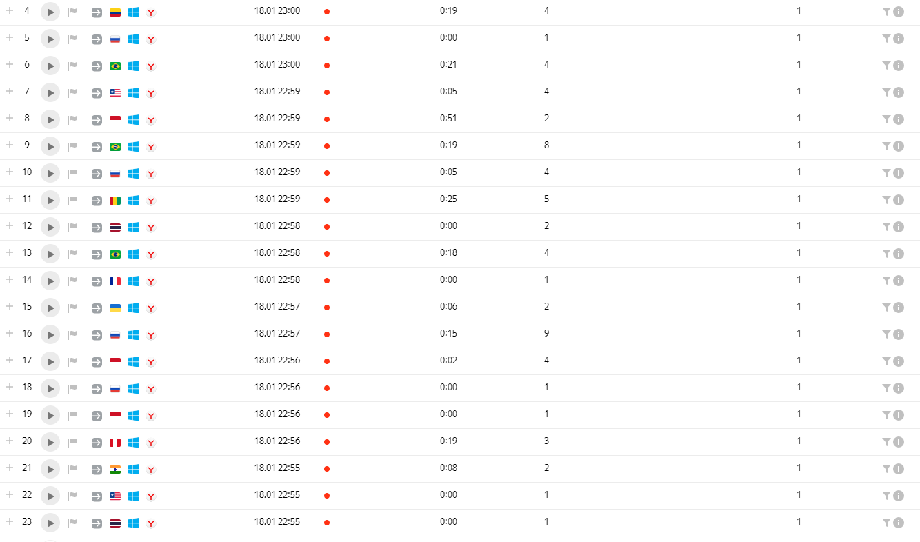Click the French flag on row 14
Screen dimensions: 920x542
point(115,281)
